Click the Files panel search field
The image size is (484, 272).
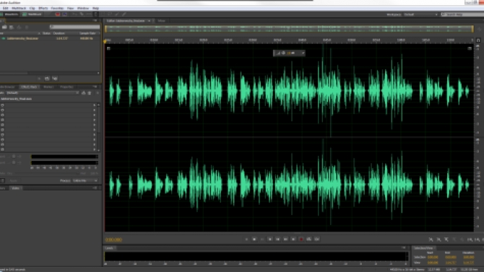[74, 27]
